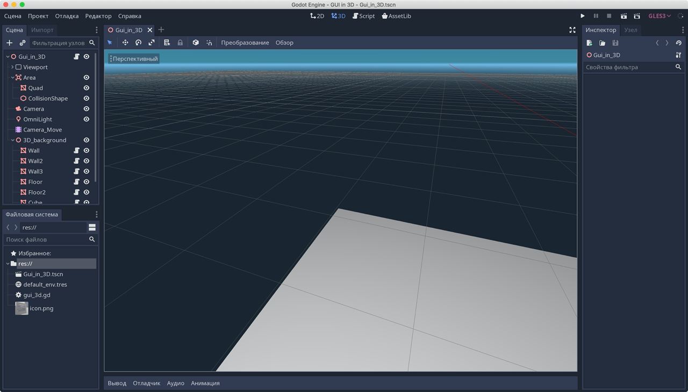
Task: Open the AssetLib workspace
Action: pos(396,16)
